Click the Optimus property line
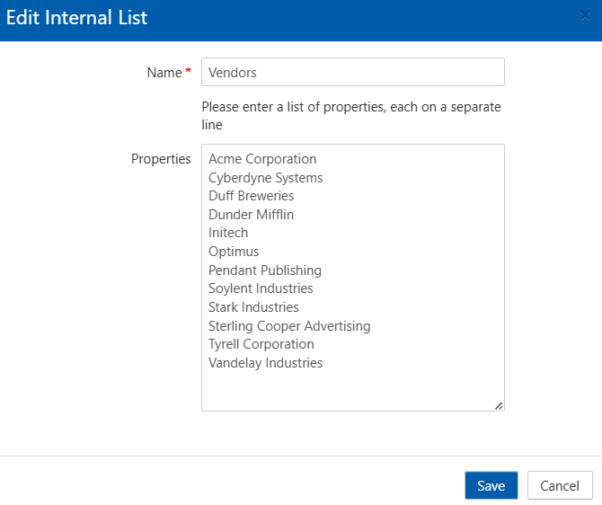This screenshot has height=505, width=602. click(234, 252)
